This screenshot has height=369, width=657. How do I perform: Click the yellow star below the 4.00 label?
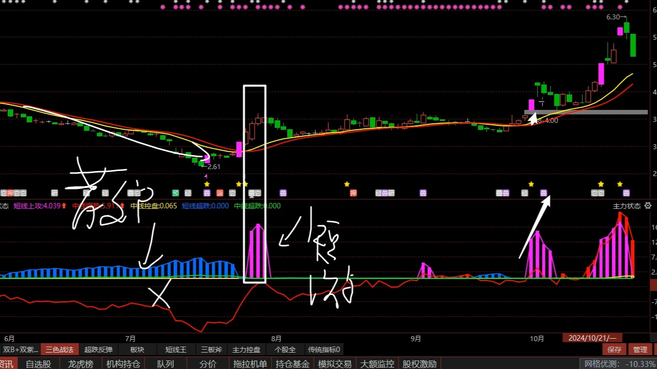pyautogui.click(x=531, y=184)
